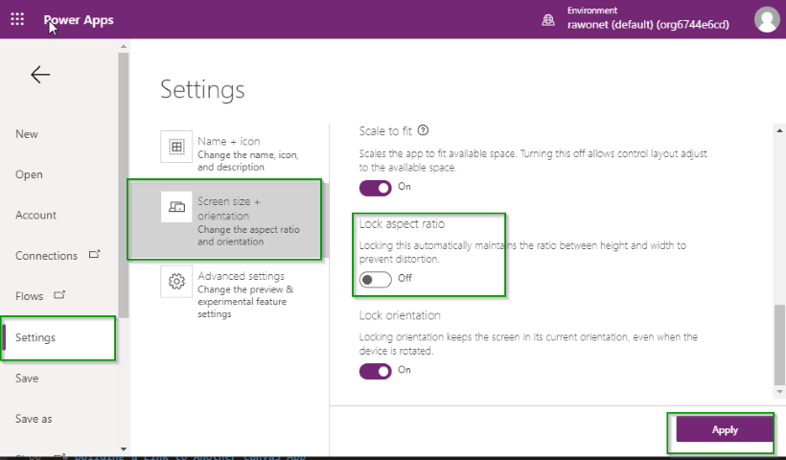This screenshot has width=786, height=460.
Task: Click the Settings page heading
Action: [202, 90]
